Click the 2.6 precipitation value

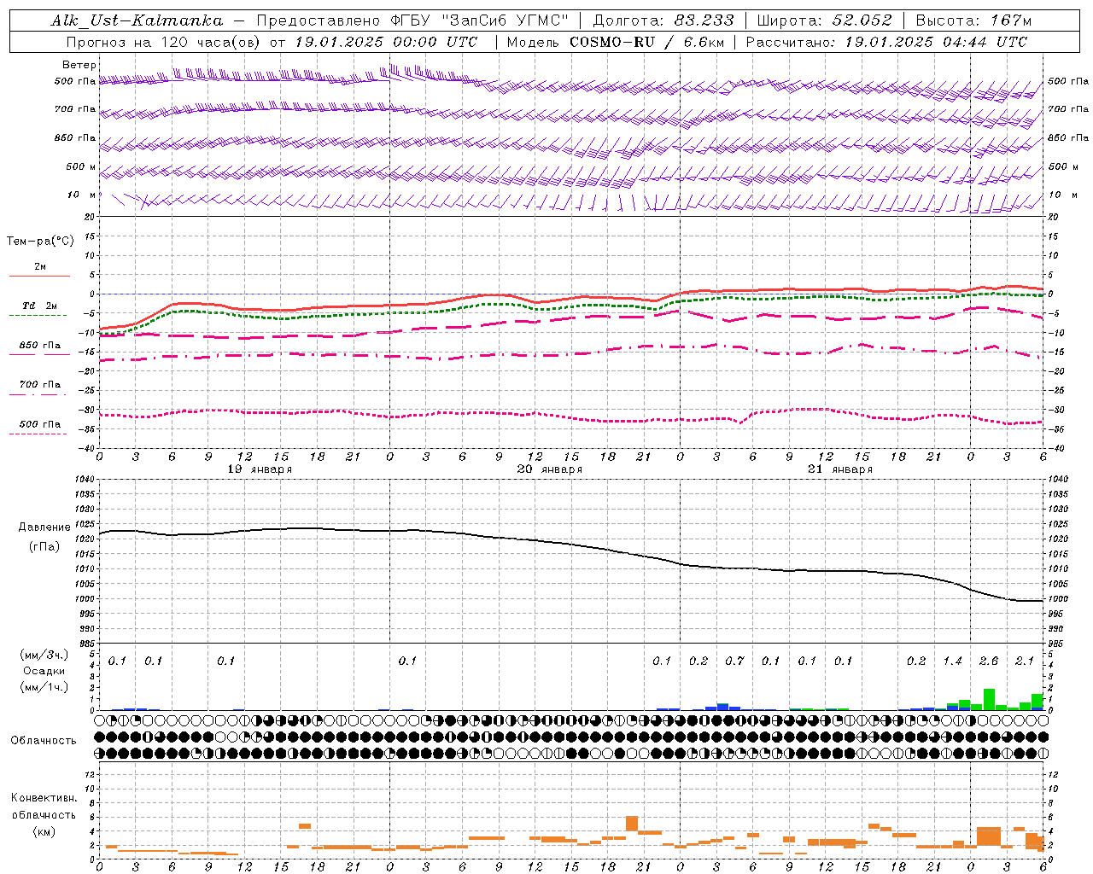coord(989,661)
